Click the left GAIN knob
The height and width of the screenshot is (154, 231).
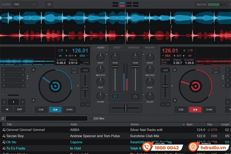115,57
